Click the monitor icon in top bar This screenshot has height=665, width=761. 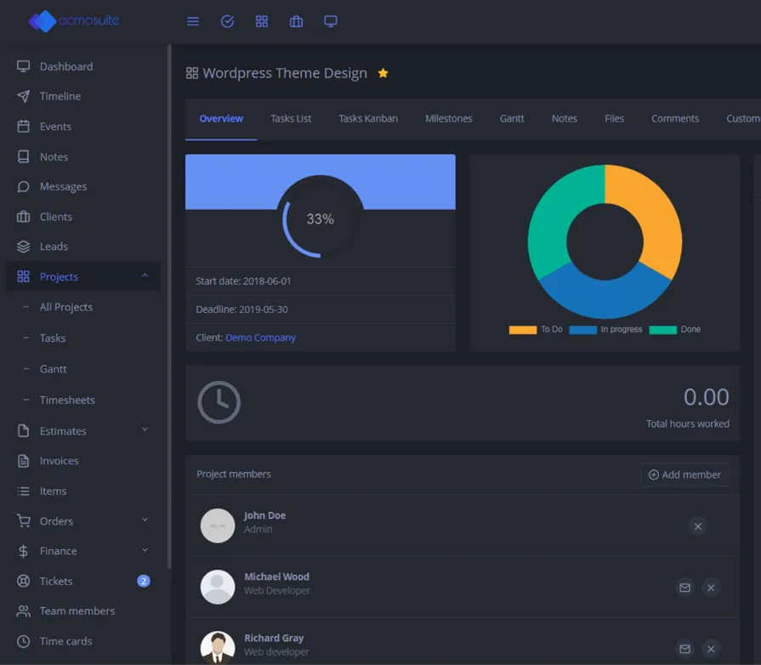[331, 21]
